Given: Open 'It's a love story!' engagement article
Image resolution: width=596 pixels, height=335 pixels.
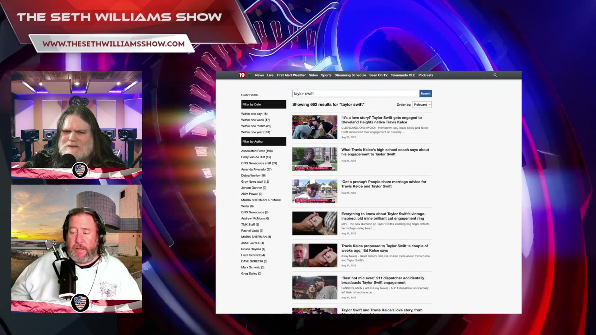Looking at the screenshot, I should tap(382, 120).
